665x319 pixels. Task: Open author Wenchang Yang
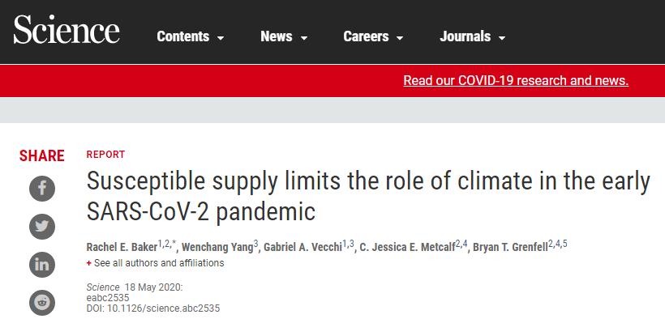217,247
